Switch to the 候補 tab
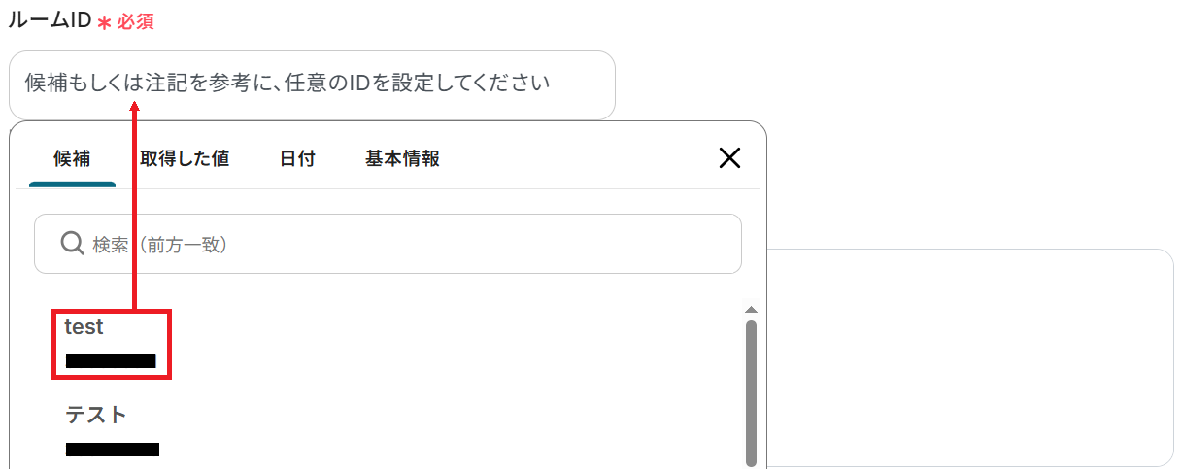 point(72,158)
